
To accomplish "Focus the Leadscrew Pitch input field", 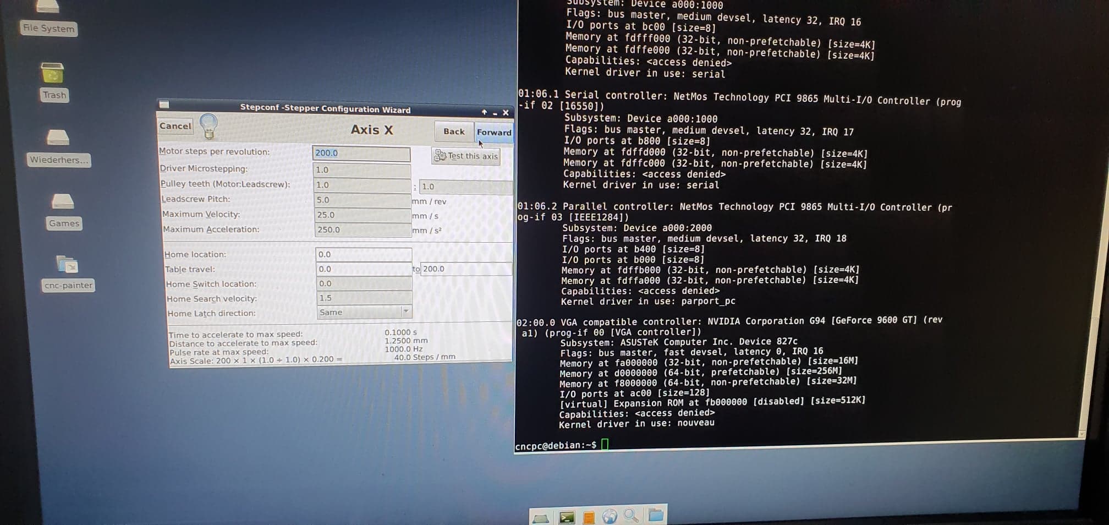I will [362, 200].
